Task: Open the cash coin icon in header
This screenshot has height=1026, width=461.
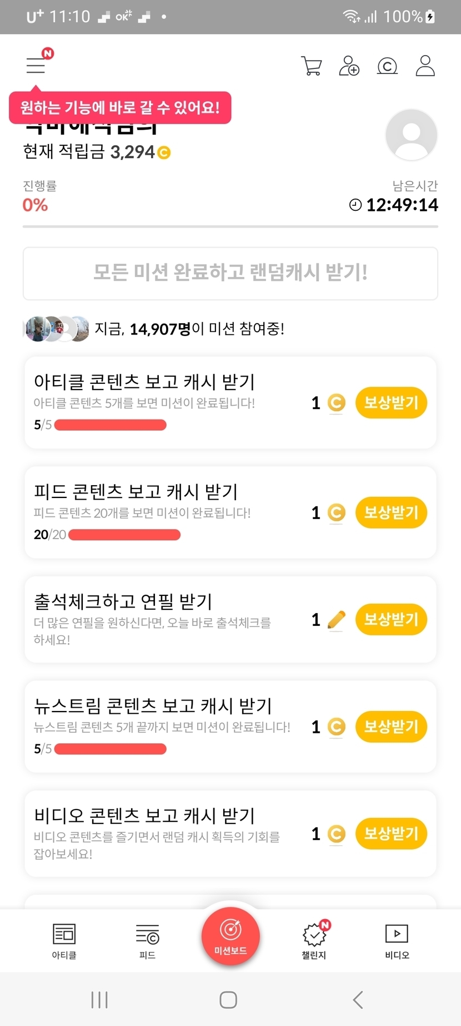Action: pos(387,66)
